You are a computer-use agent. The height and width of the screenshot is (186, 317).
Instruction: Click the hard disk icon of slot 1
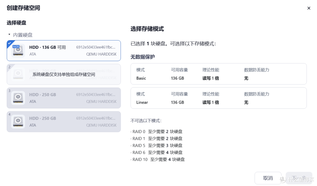pos(18,50)
